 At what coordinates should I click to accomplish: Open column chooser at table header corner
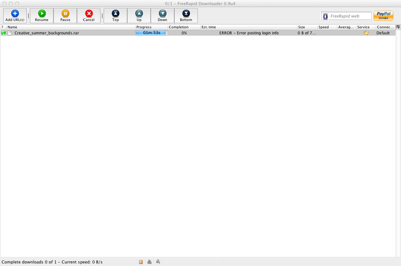click(398, 27)
